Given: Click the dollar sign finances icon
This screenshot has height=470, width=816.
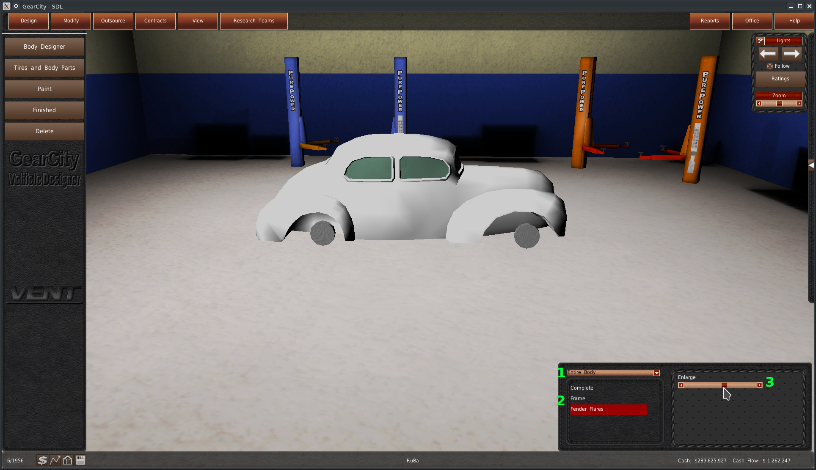Looking at the screenshot, I should tap(42, 460).
